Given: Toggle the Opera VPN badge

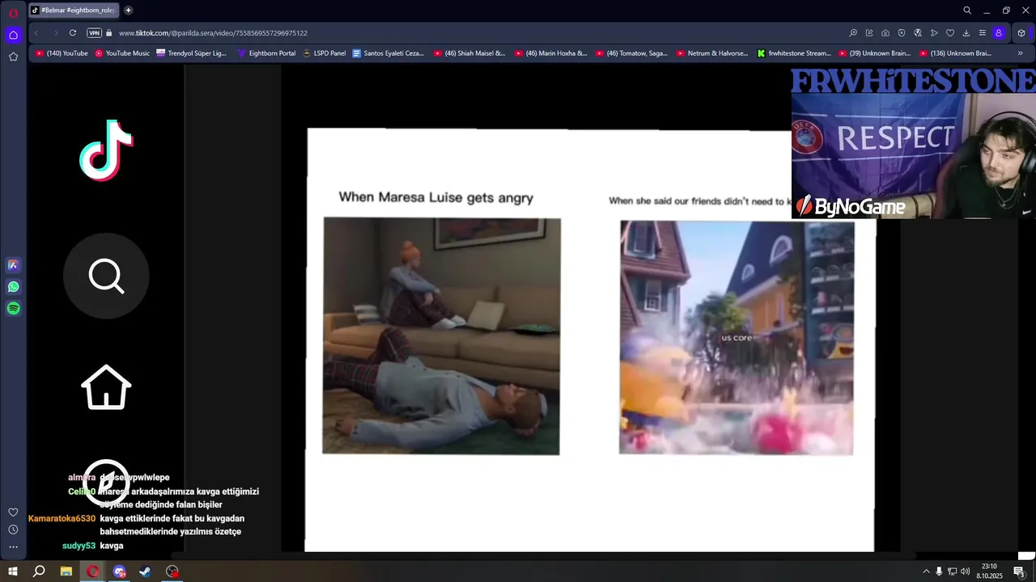Looking at the screenshot, I should (94, 33).
